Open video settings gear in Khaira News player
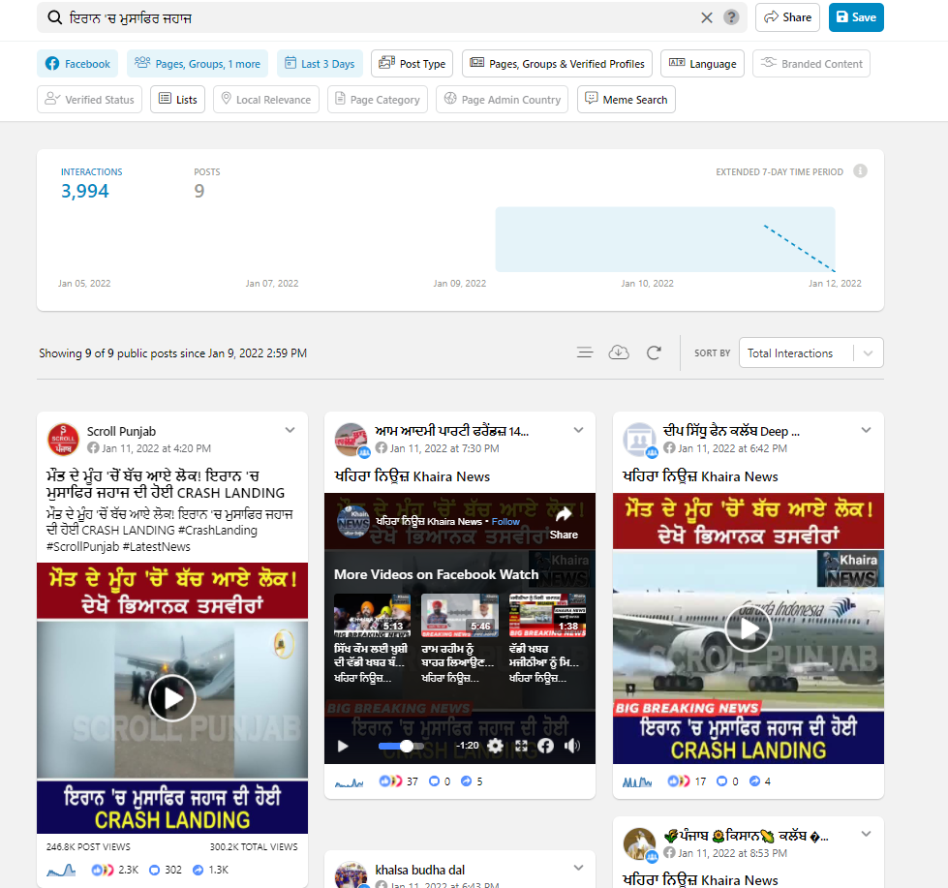 496,746
